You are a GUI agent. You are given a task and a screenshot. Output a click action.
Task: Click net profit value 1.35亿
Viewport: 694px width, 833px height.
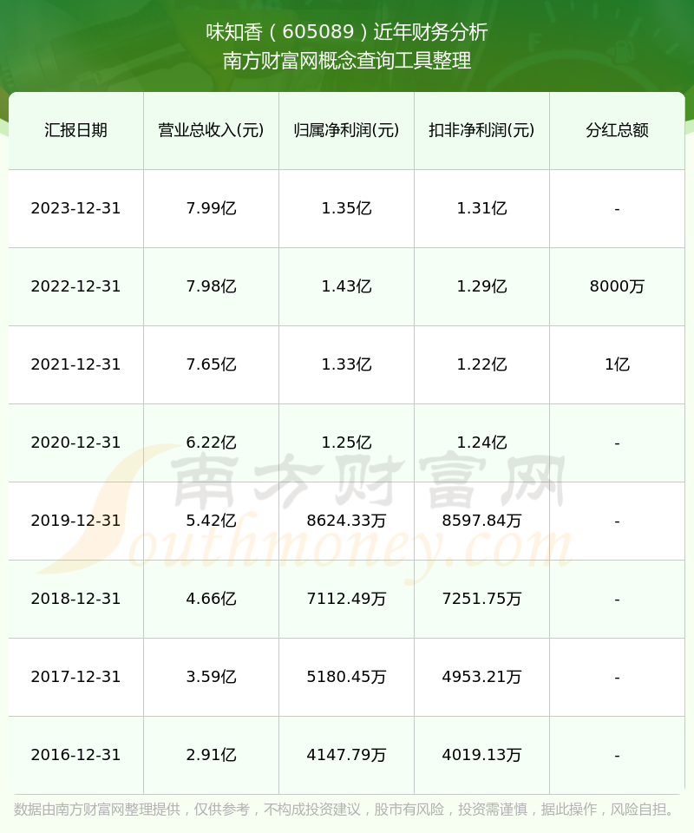click(347, 208)
